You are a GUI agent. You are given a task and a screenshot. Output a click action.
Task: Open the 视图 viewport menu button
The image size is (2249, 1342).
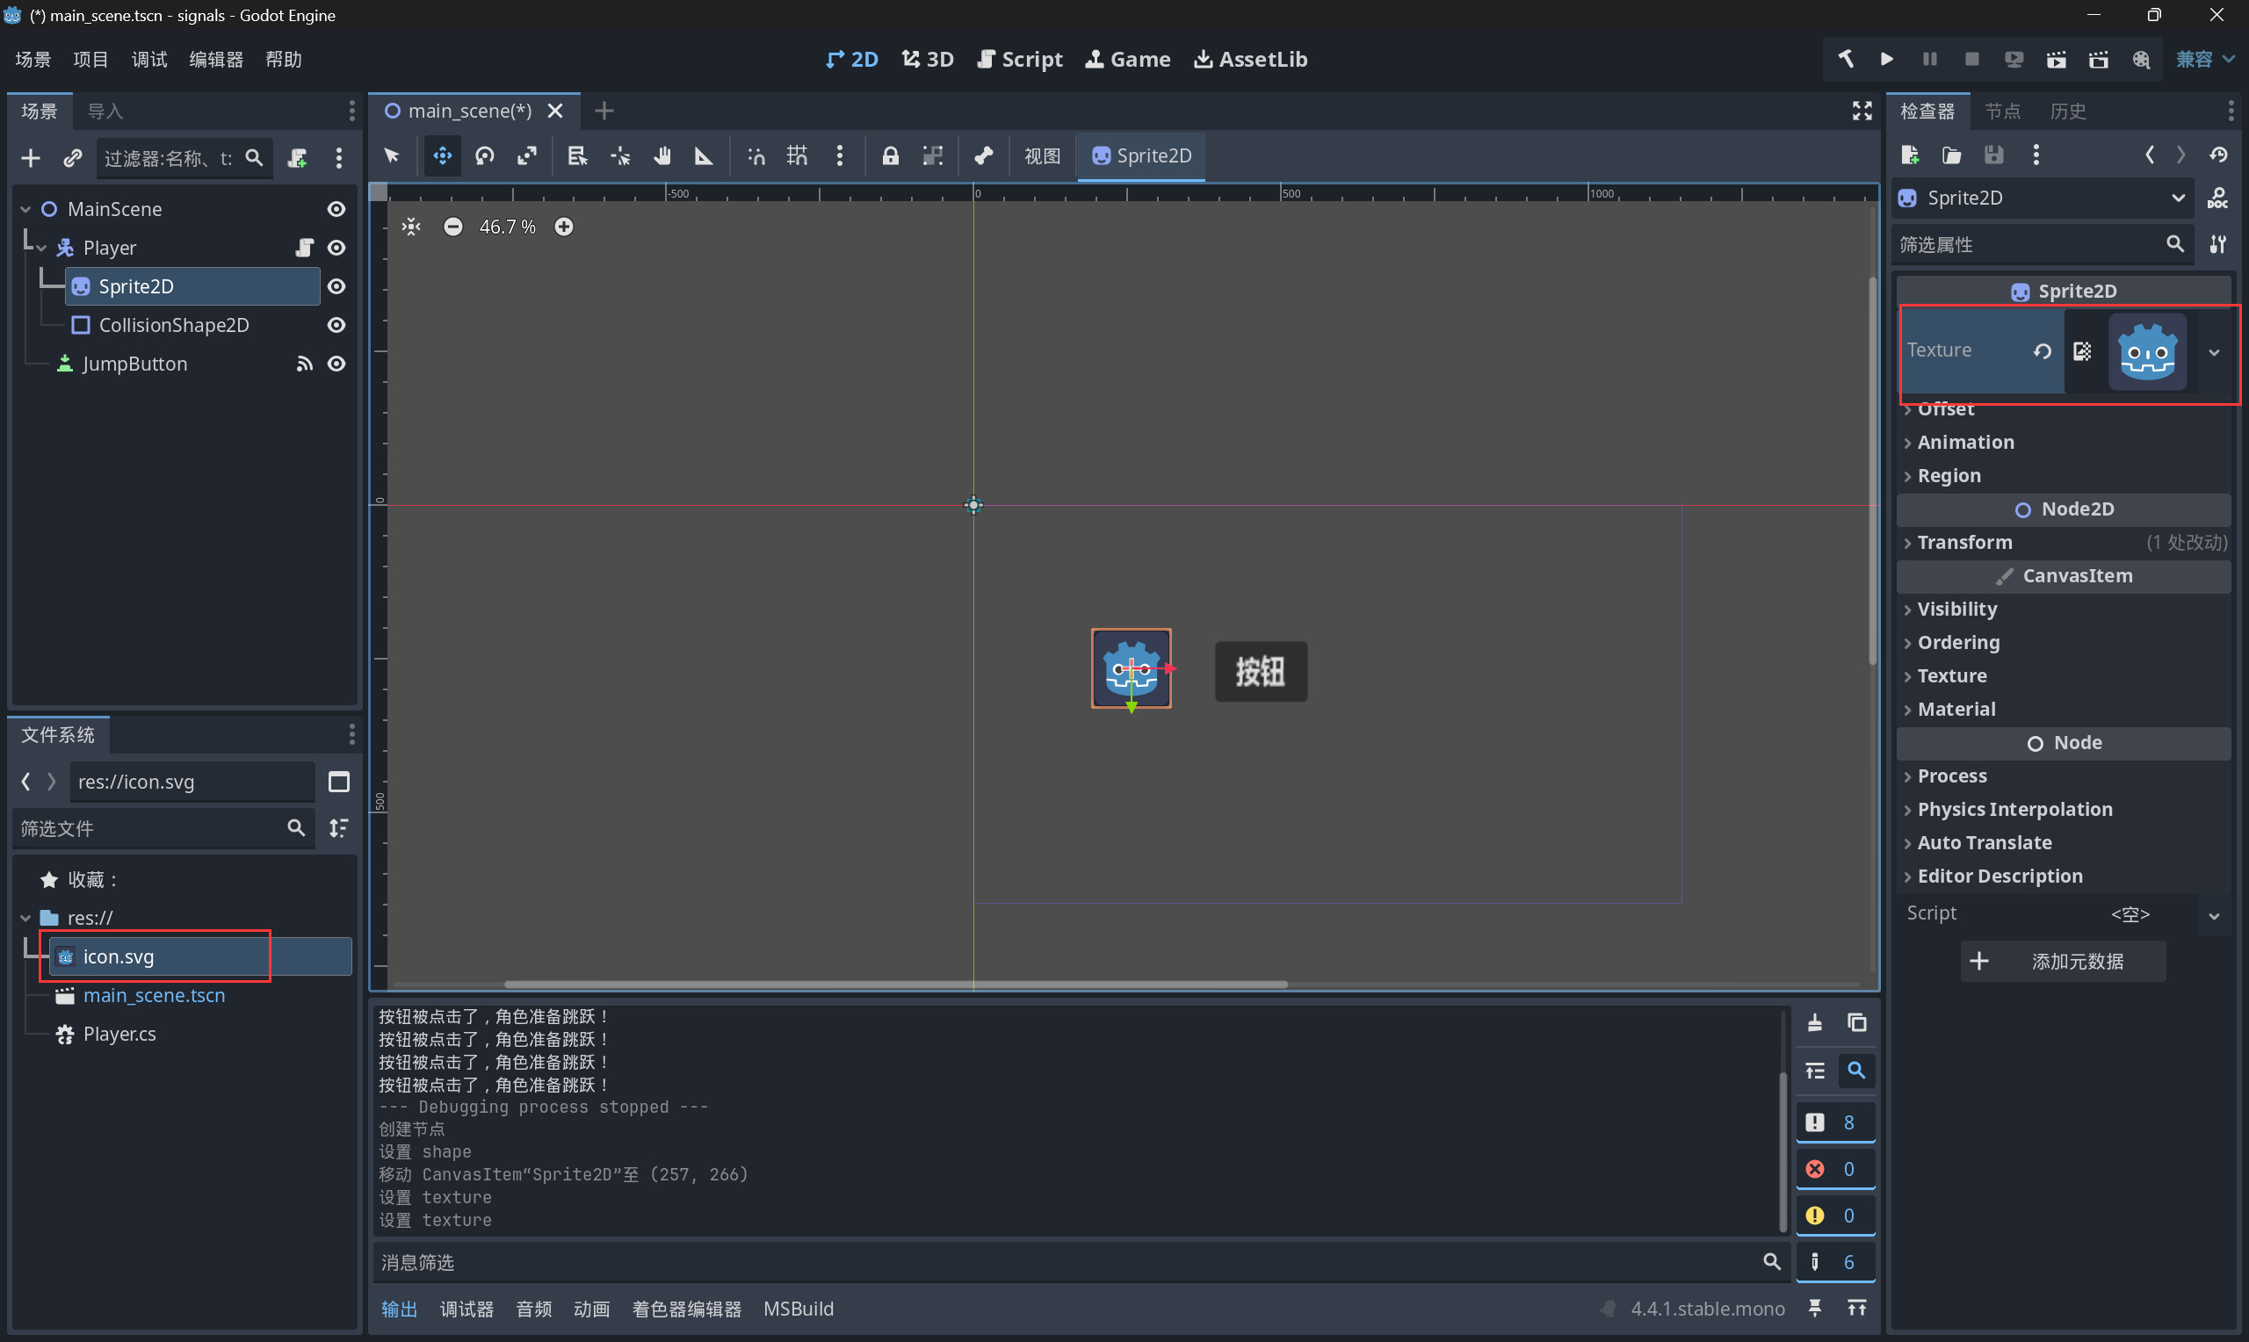pos(1042,156)
